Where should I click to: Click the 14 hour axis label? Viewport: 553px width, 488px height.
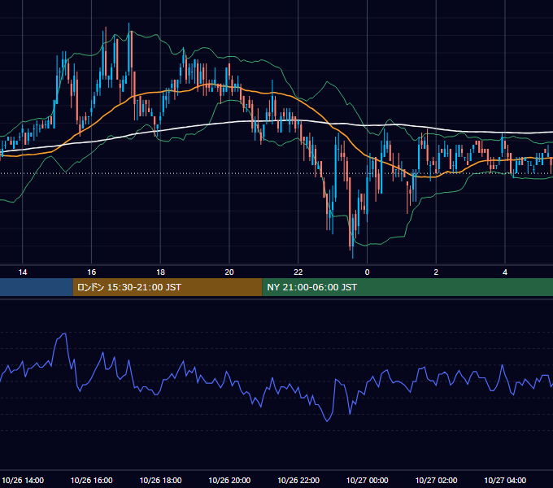(23, 272)
